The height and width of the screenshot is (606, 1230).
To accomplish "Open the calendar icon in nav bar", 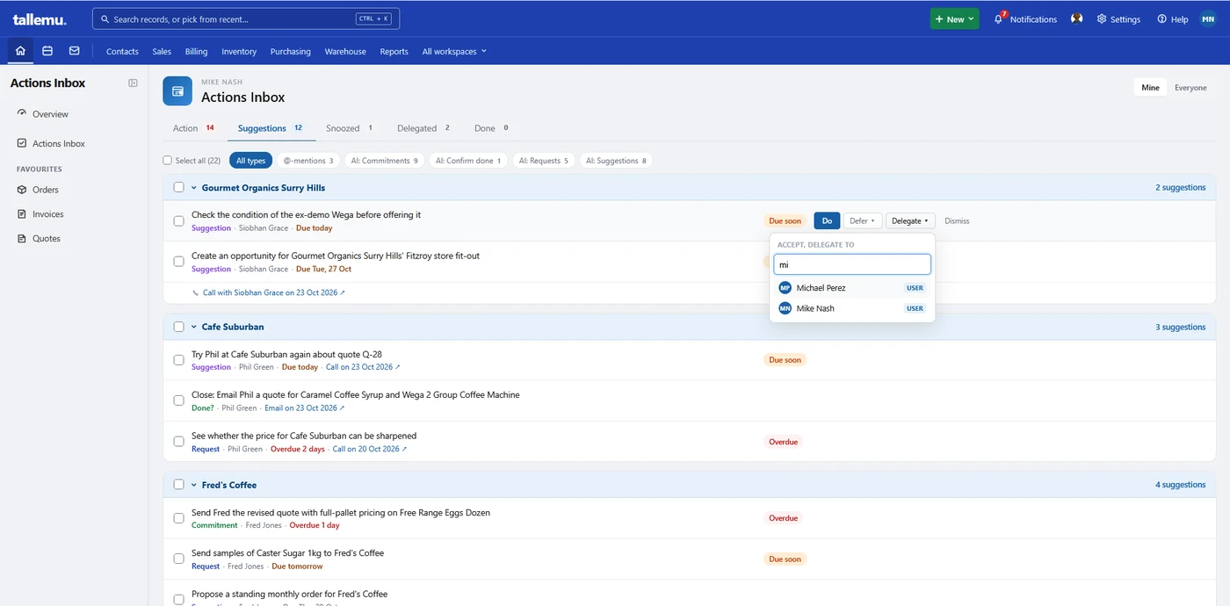I will pyautogui.click(x=47, y=51).
